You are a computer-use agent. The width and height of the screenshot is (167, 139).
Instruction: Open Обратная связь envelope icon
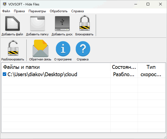40,48
